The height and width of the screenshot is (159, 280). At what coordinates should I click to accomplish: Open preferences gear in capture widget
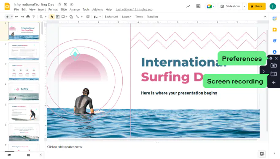(271, 58)
